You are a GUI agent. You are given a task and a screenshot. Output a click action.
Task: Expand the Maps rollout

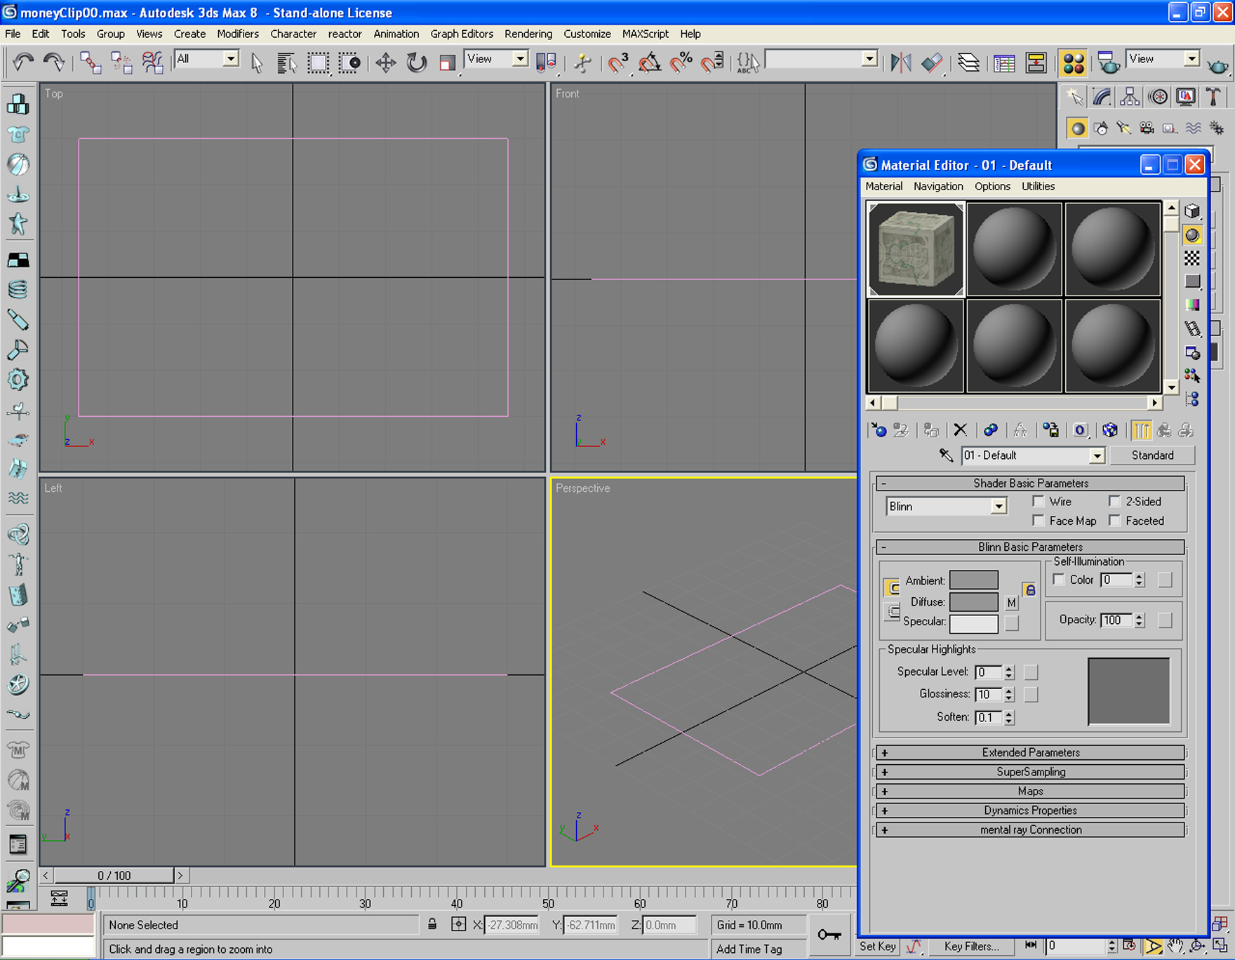click(1030, 791)
